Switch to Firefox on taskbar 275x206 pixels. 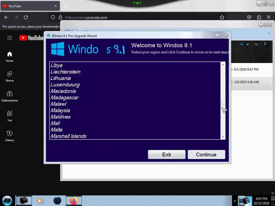tap(74, 201)
